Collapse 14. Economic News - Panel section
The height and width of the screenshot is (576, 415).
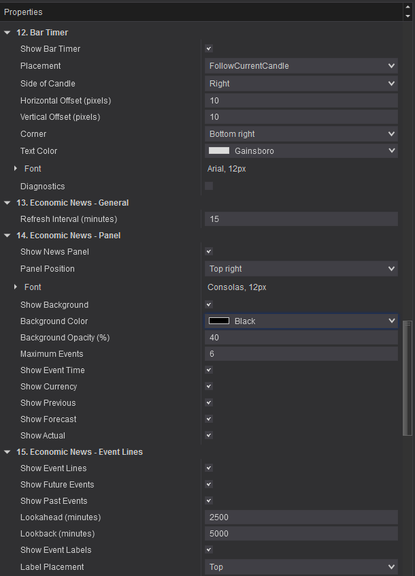[7, 236]
